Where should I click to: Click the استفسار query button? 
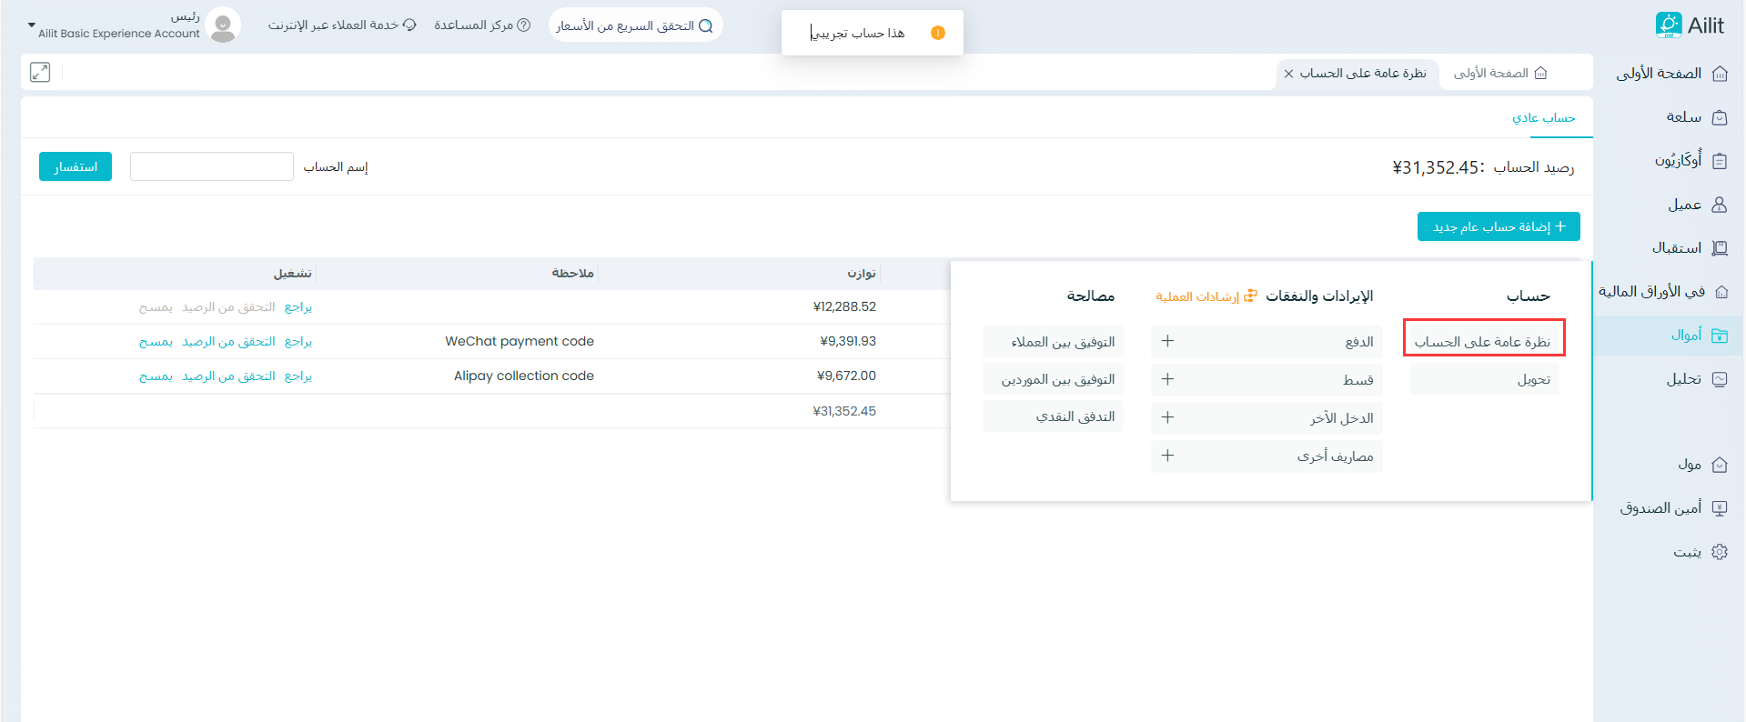76,166
